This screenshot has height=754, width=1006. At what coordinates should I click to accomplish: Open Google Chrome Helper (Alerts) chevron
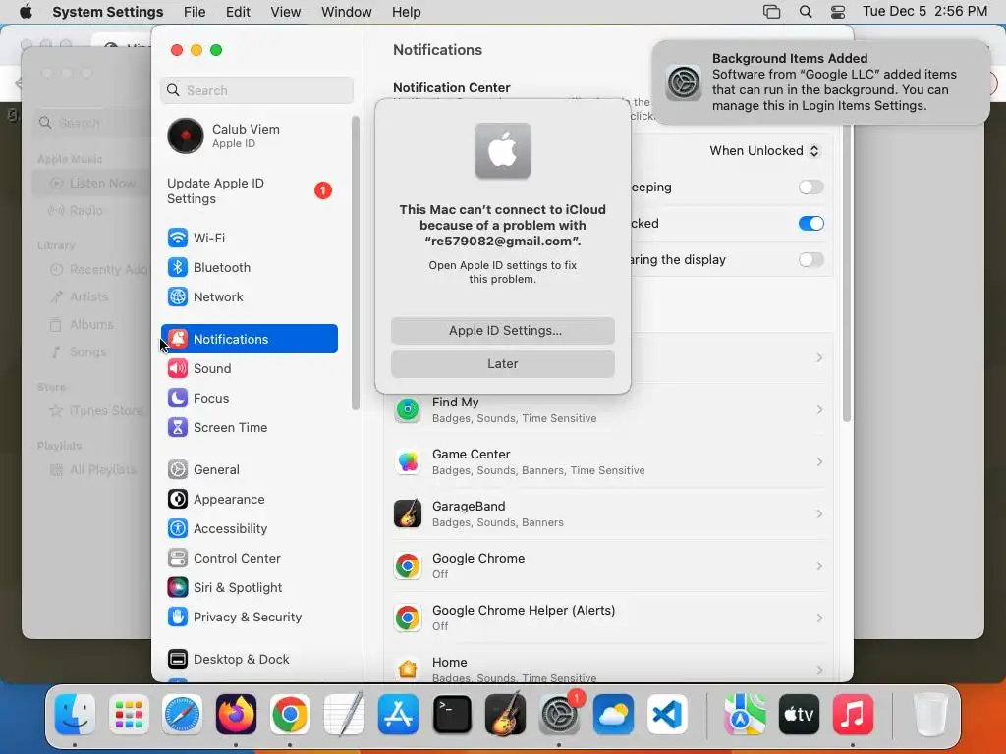(x=819, y=618)
